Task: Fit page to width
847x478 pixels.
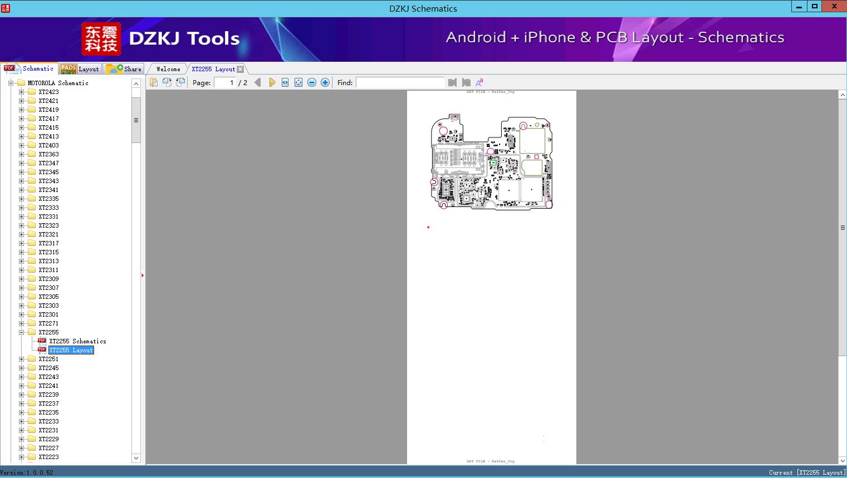Action: click(285, 82)
